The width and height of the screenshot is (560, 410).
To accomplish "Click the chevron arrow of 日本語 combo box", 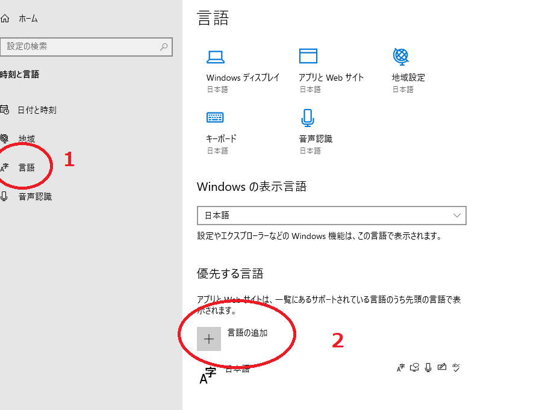I will coord(456,216).
